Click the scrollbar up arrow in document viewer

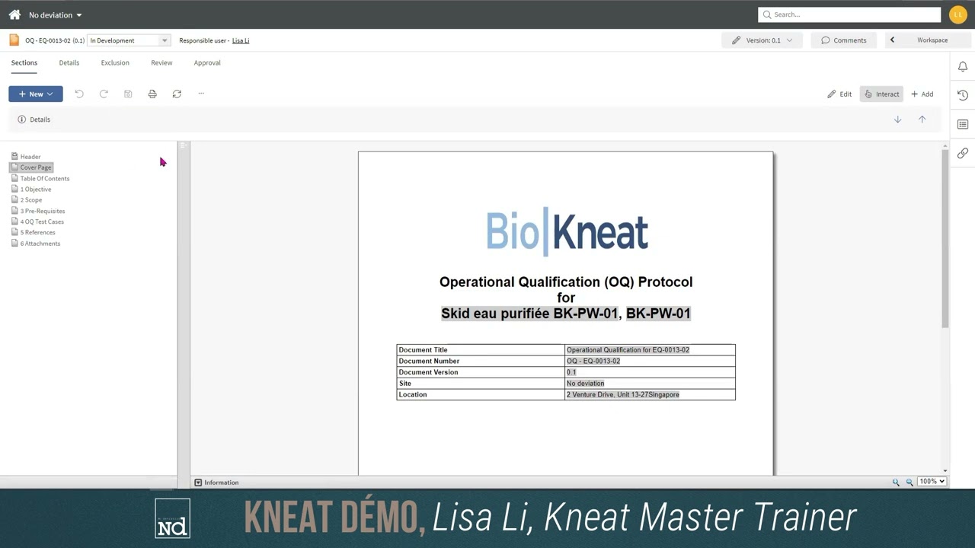945,145
